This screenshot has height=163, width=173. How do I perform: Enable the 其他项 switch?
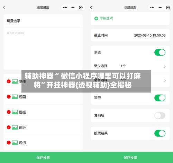(x=160, y=116)
